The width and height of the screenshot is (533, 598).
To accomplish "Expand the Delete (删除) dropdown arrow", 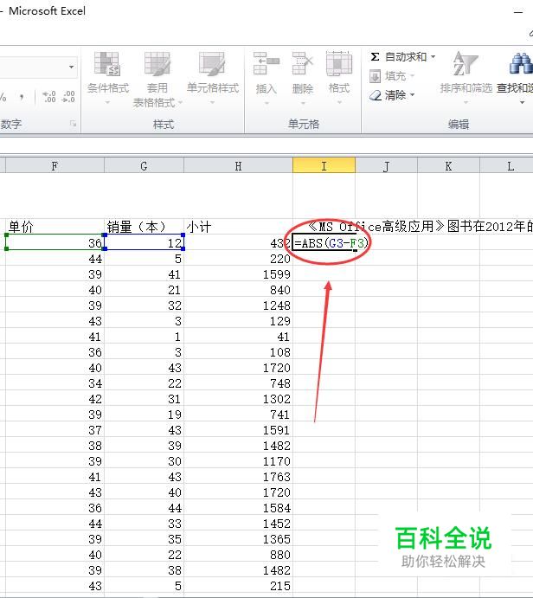I will (303, 103).
